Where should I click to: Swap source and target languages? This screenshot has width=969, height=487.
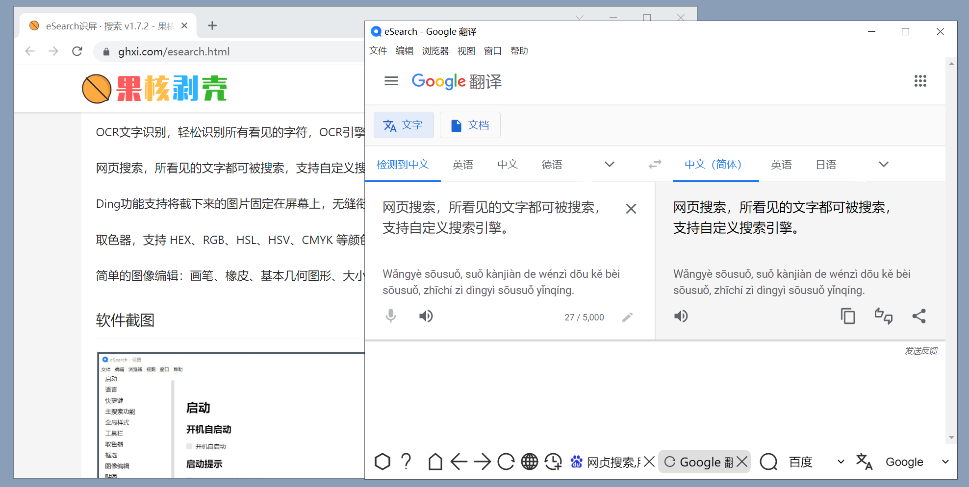click(x=655, y=164)
